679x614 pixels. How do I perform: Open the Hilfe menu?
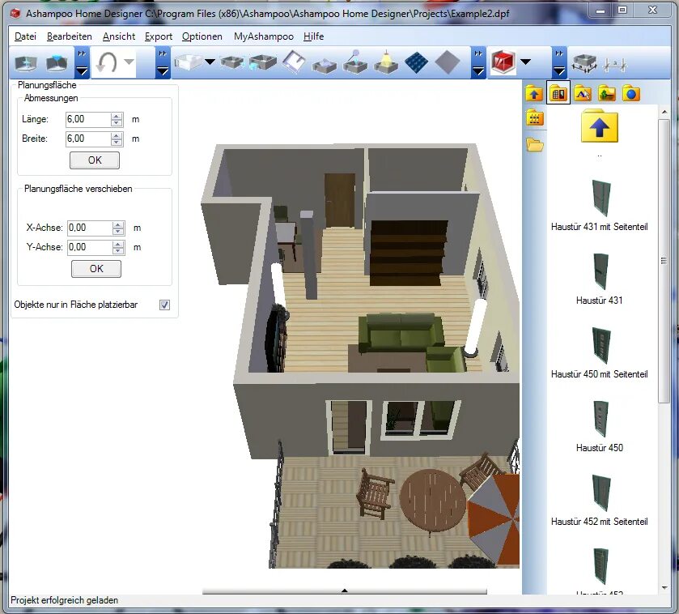(313, 36)
